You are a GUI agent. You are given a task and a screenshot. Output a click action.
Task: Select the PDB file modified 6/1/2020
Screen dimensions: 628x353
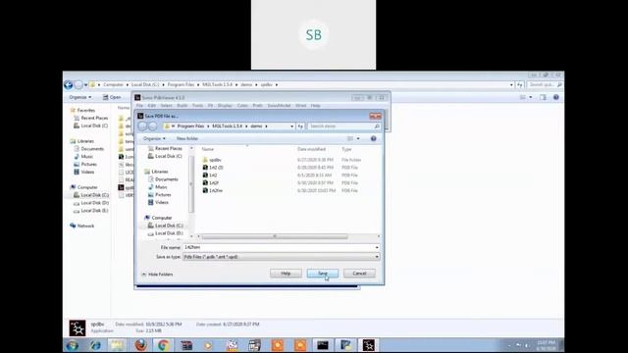click(213, 175)
